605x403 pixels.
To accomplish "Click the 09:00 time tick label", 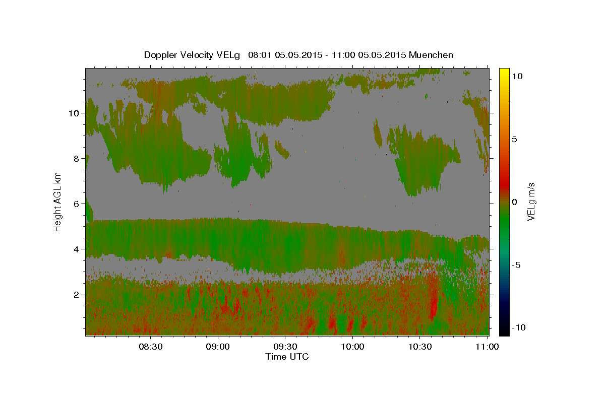I will pyautogui.click(x=218, y=347).
